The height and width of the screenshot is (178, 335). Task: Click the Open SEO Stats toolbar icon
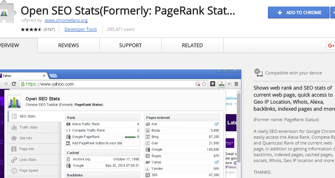click(x=222, y=84)
